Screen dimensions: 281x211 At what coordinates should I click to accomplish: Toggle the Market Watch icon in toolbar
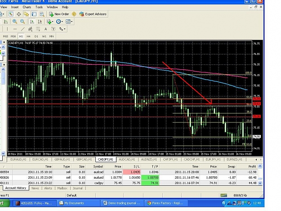11,14
